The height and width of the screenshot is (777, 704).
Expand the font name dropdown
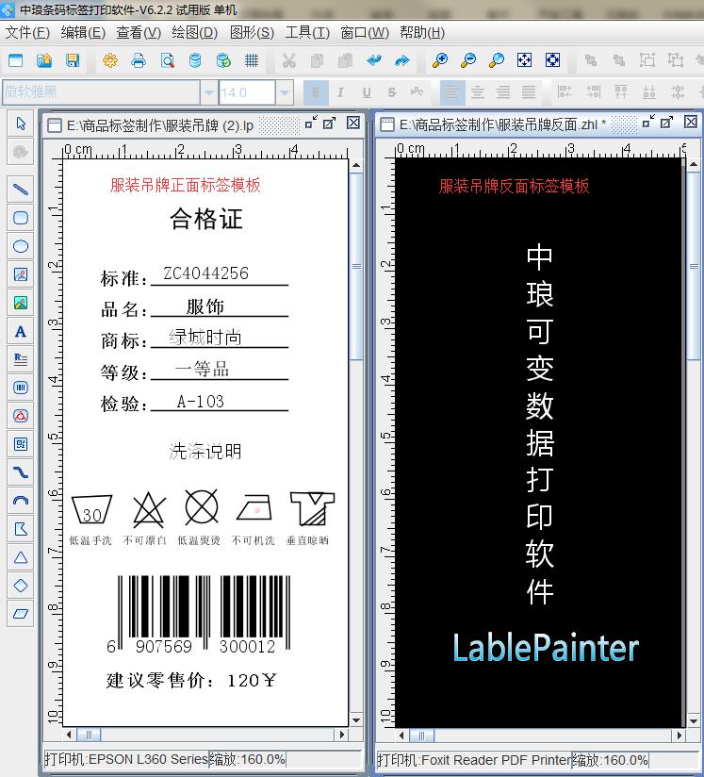pos(208,92)
